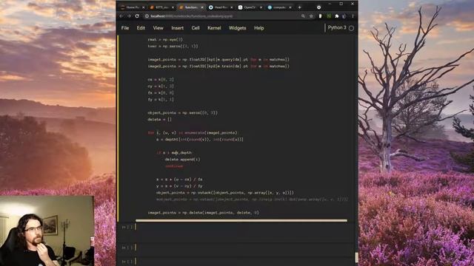Click the round icon right of the new-tab button
This screenshot has width=474, height=266.
pos(318,7)
